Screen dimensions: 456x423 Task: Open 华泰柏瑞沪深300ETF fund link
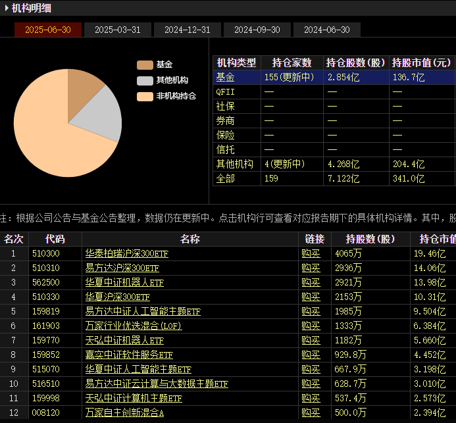(128, 253)
